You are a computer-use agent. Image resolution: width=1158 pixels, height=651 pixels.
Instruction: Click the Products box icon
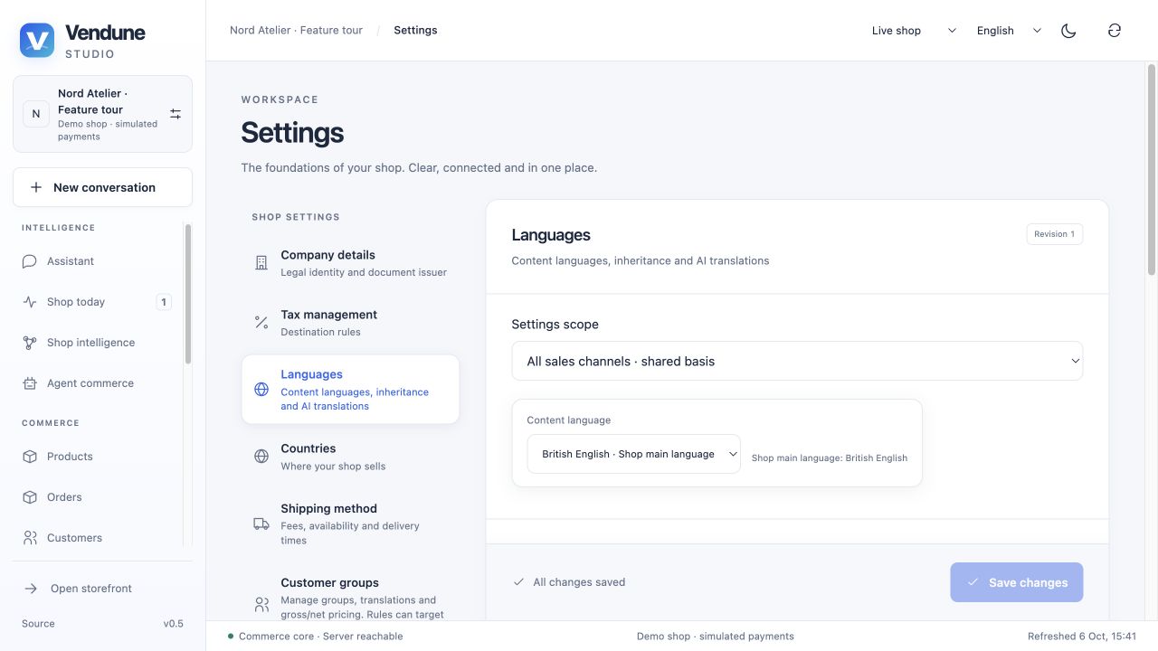click(x=30, y=457)
